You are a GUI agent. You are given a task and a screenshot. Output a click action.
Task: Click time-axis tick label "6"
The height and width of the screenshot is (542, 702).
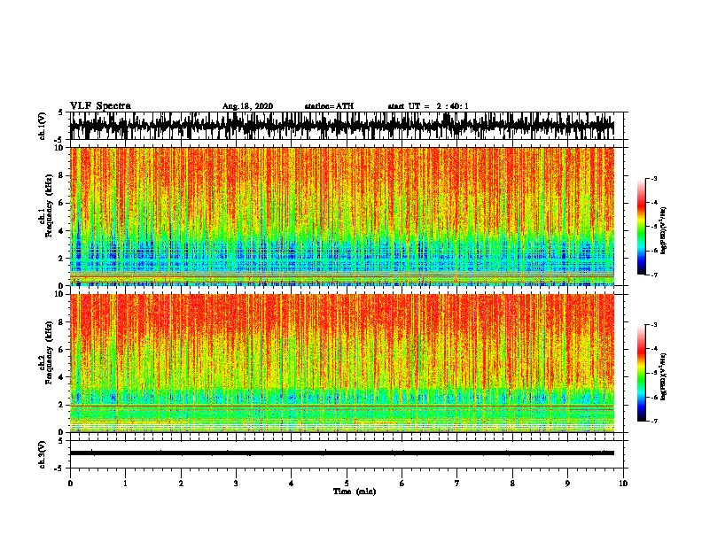click(x=402, y=484)
